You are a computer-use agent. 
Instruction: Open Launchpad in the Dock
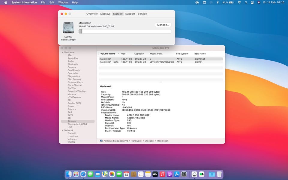click(76, 174)
